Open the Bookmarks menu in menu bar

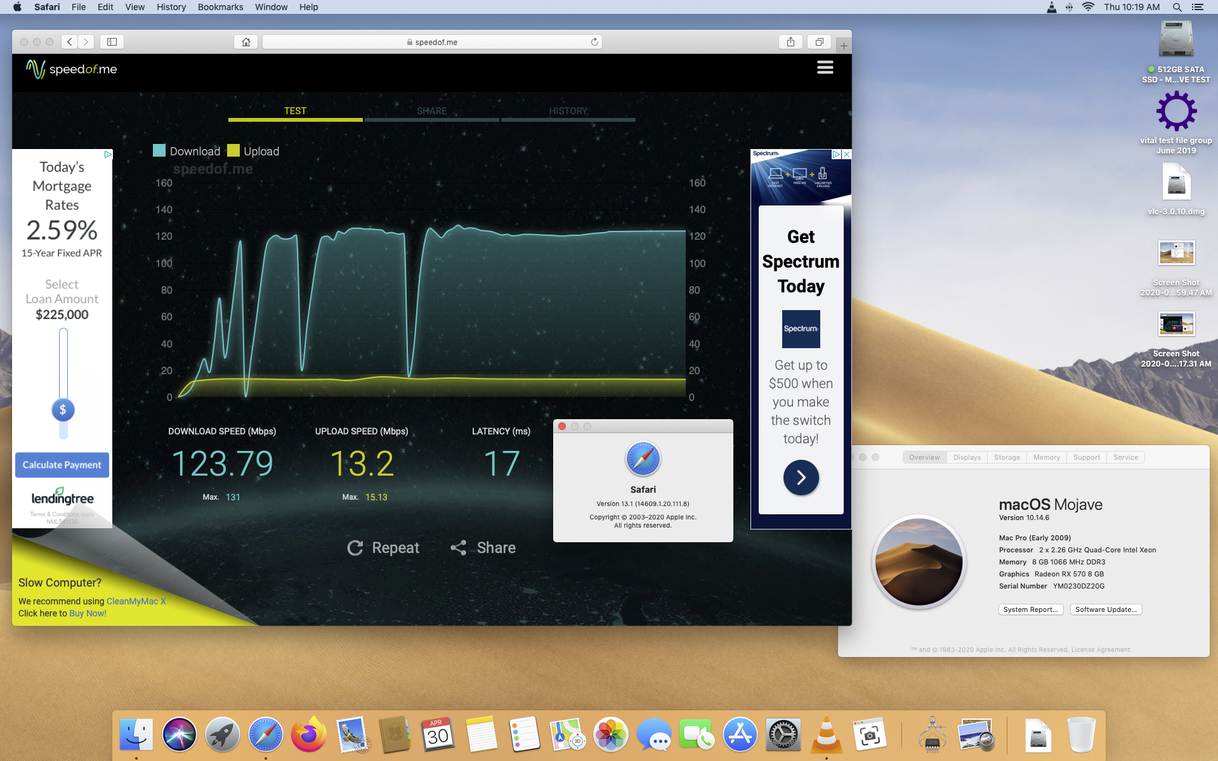(220, 7)
